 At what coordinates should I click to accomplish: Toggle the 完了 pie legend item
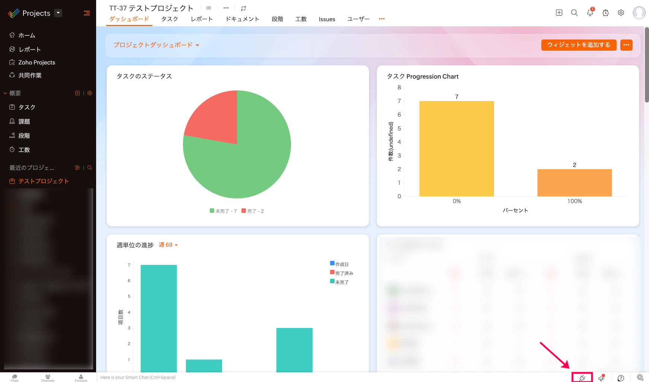coord(253,211)
